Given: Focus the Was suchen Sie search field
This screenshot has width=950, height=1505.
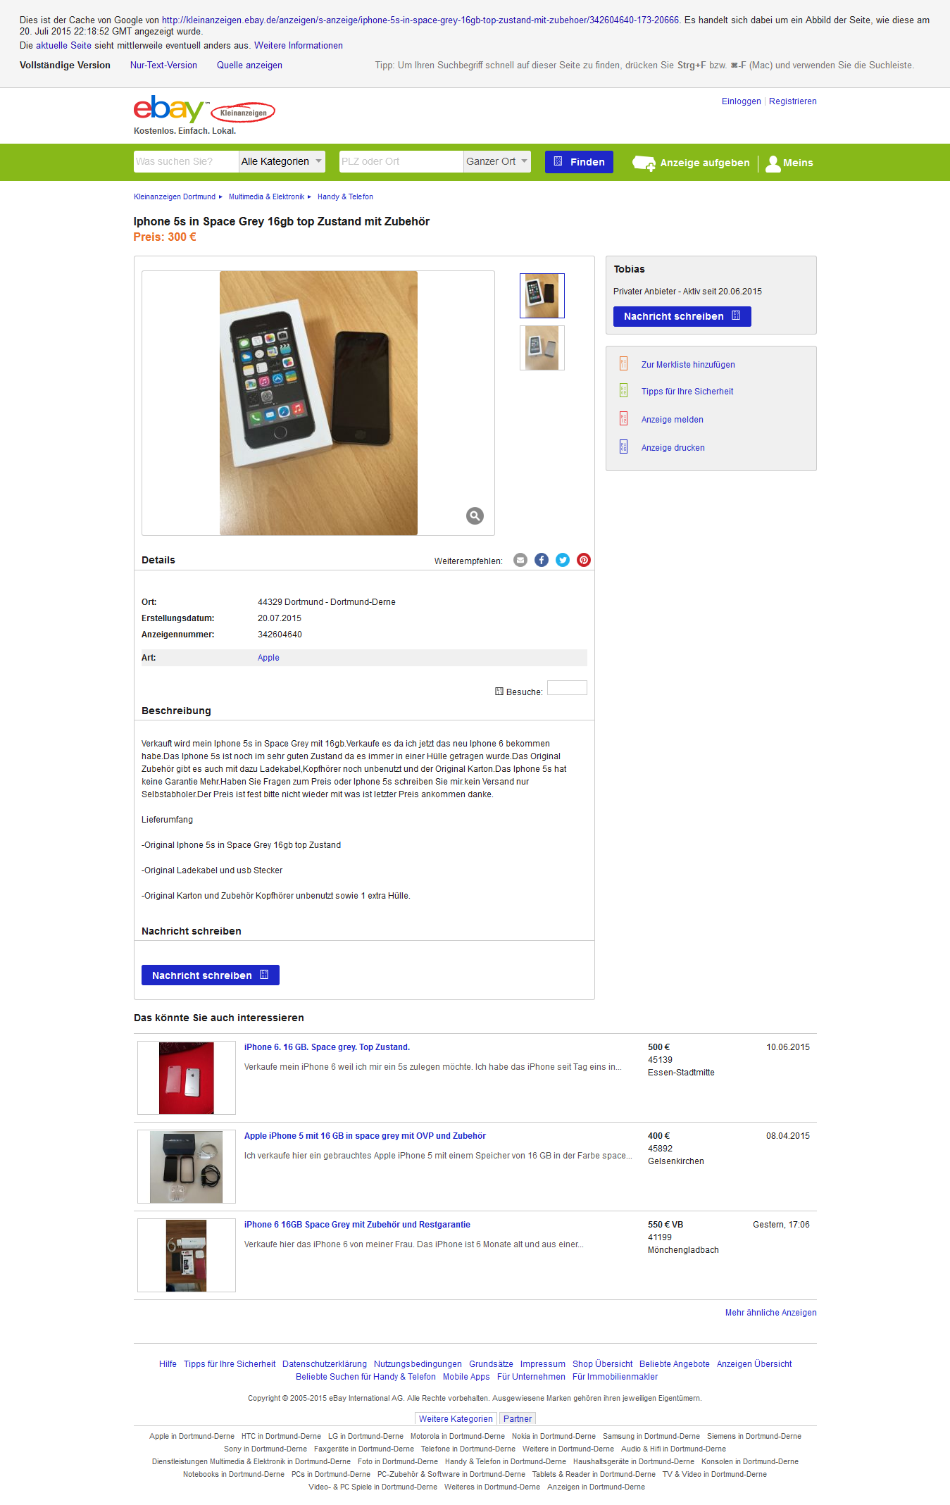Looking at the screenshot, I should pyautogui.click(x=186, y=161).
